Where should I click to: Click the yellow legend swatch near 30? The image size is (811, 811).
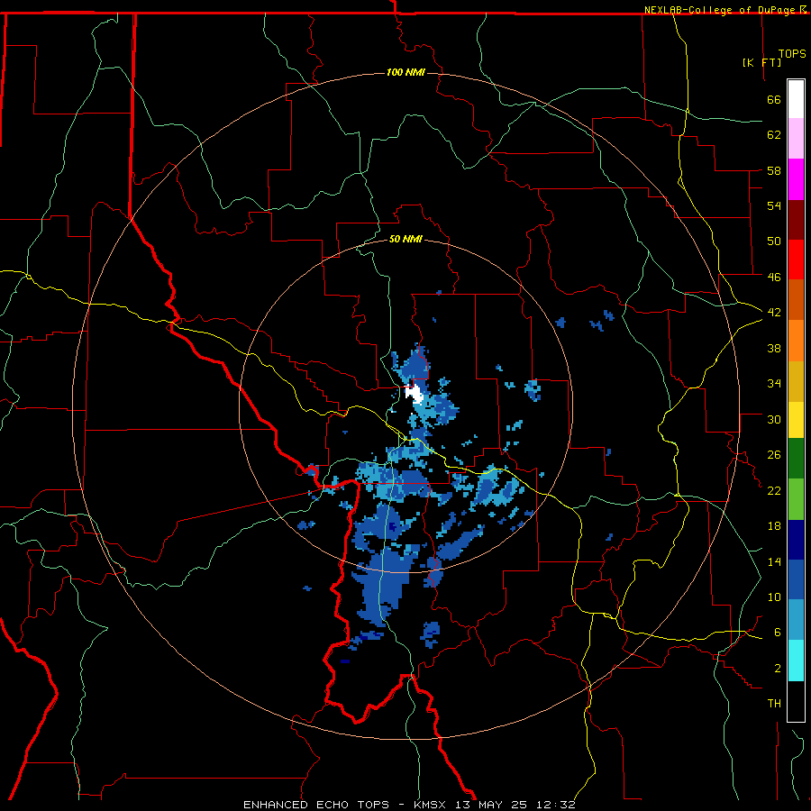coord(796,420)
